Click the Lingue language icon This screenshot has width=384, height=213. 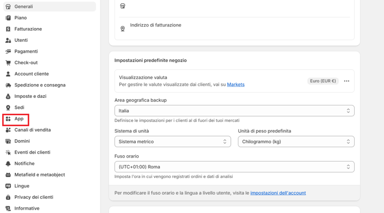pyautogui.click(x=8, y=186)
